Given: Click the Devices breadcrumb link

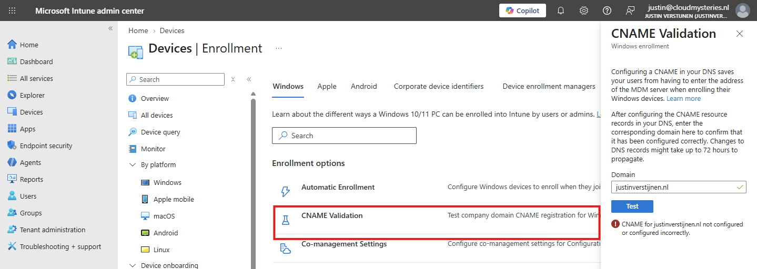Looking at the screenshot, I should (x=172, y=30).
